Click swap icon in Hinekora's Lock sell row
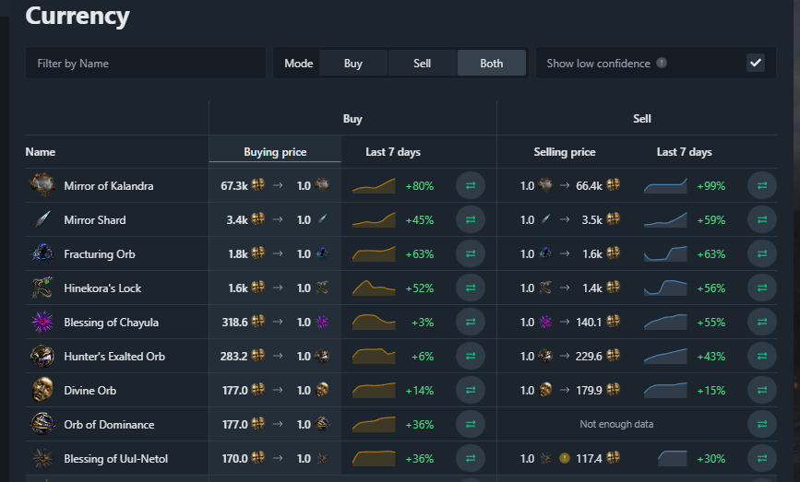The image size is (800, 482). pos(762,288)
